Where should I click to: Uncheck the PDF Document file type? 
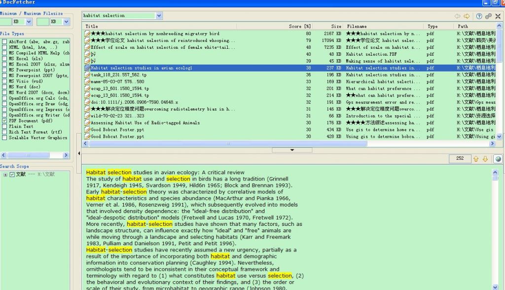coord(4,120)
